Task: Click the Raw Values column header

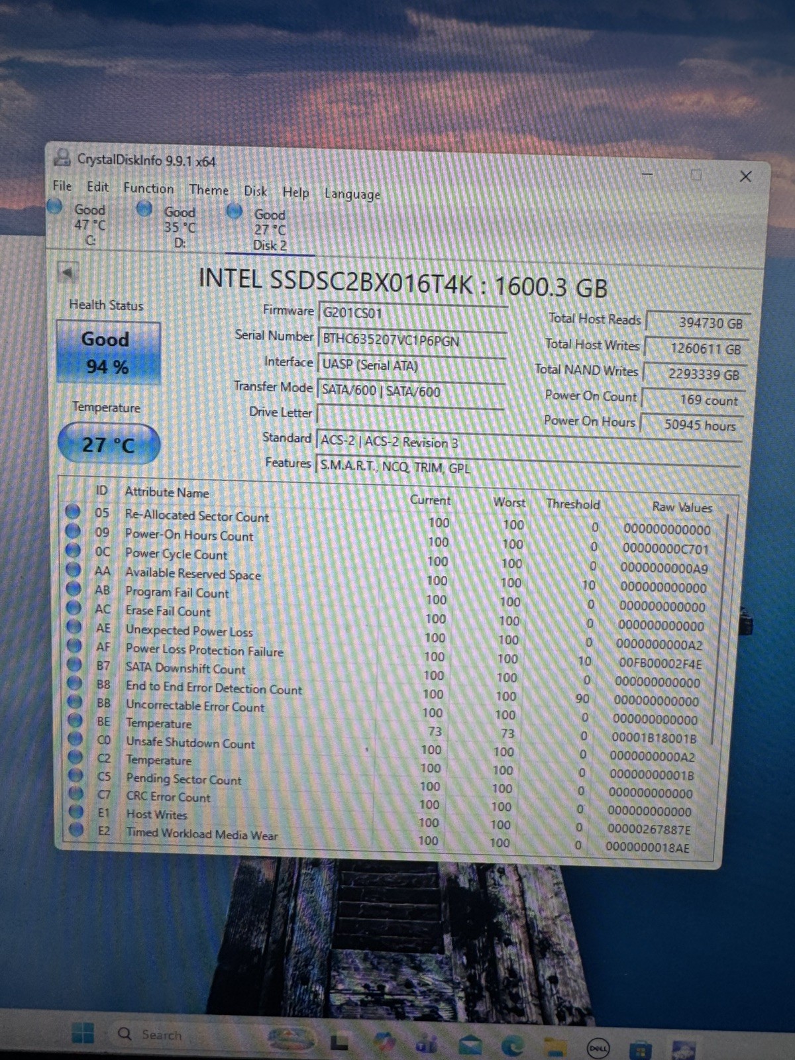Action: coord(682,507)
